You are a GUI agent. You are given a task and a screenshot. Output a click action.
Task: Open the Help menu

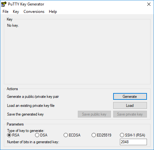coord(53,12)
